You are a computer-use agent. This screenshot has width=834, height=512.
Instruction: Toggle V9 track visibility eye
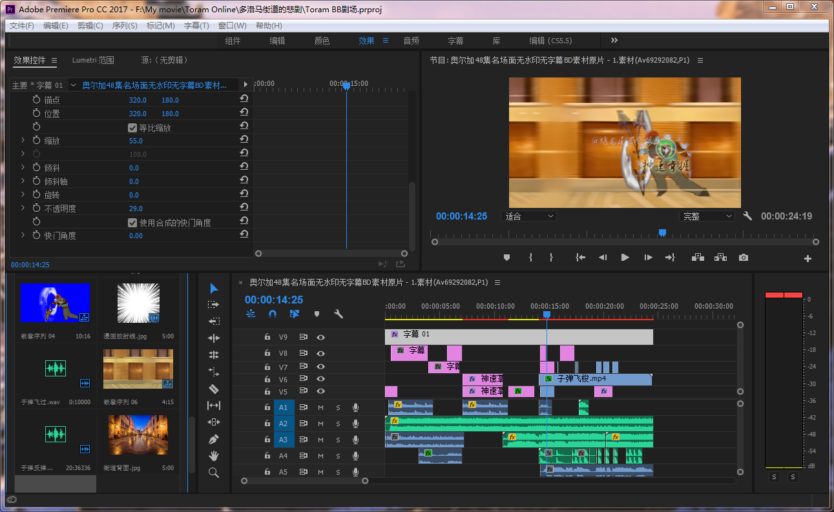[x=320, y=337]
